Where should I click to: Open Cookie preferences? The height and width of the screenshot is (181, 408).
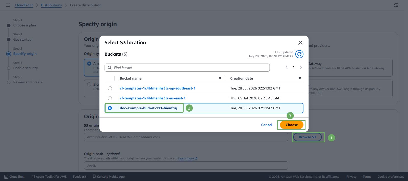pyautogui.click(x=391, y=177)
